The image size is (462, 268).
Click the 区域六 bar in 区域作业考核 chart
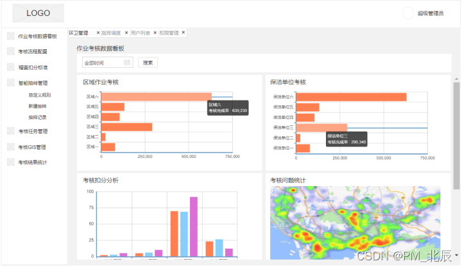pos(157,97)
